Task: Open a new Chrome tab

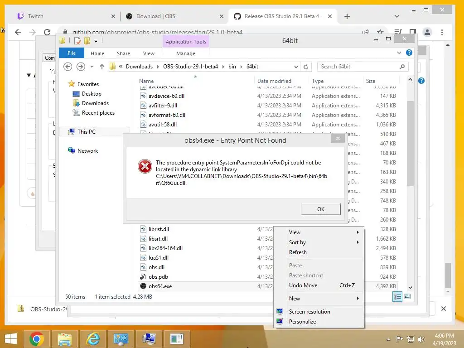Action: [x=347, y=16]
